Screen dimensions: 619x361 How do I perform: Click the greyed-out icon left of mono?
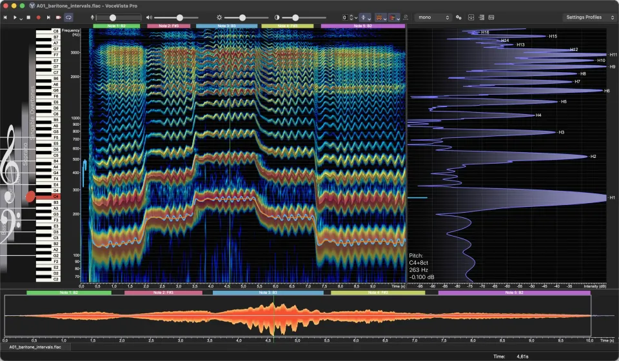[406, 17]
